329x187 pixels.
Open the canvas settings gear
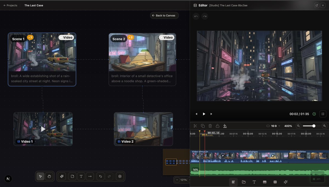coord(120,176)
